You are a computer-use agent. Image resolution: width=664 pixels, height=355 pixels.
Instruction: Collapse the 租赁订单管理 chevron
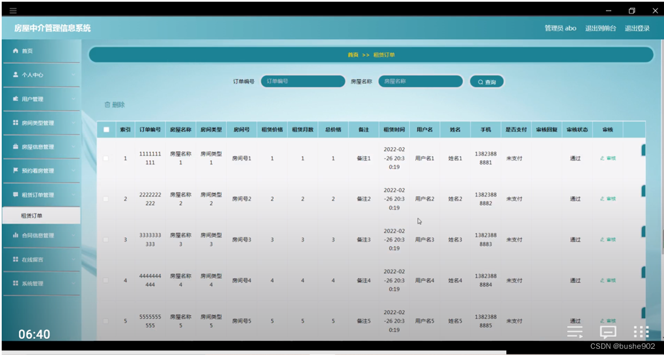tap(74, 195)
